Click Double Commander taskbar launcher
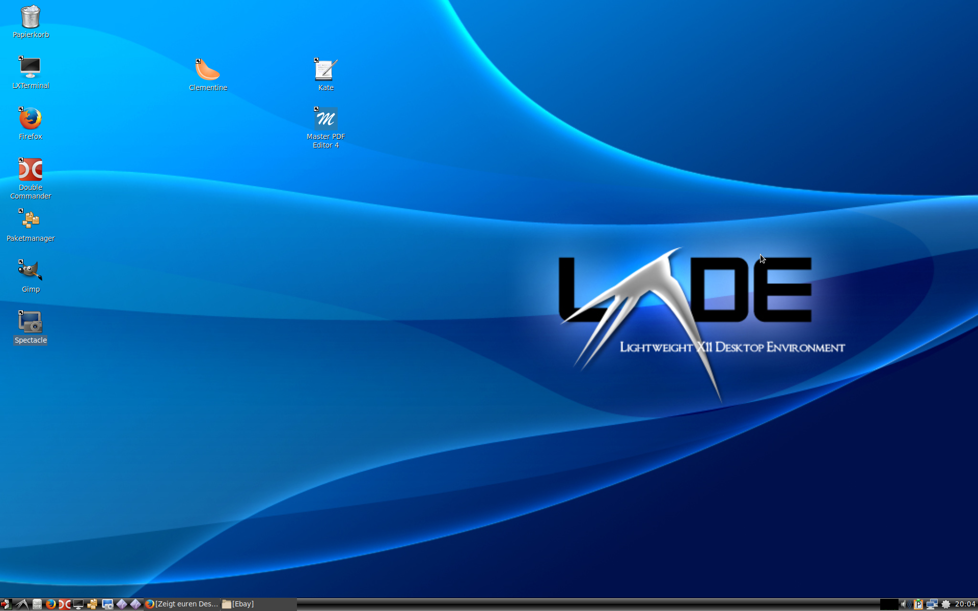 (65, 604)
